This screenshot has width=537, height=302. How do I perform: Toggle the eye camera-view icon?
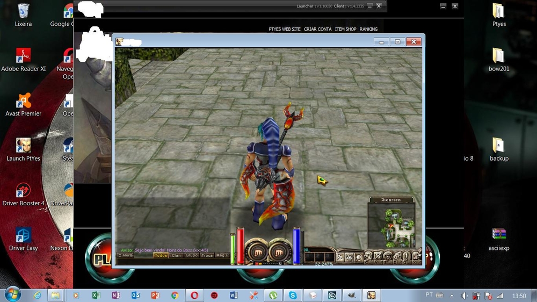coord(350,257)
